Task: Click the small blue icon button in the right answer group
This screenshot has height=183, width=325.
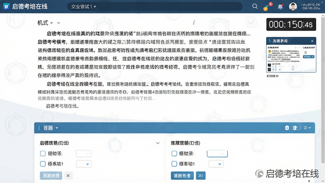Action: pyautogui.click(x=201, y=175)
